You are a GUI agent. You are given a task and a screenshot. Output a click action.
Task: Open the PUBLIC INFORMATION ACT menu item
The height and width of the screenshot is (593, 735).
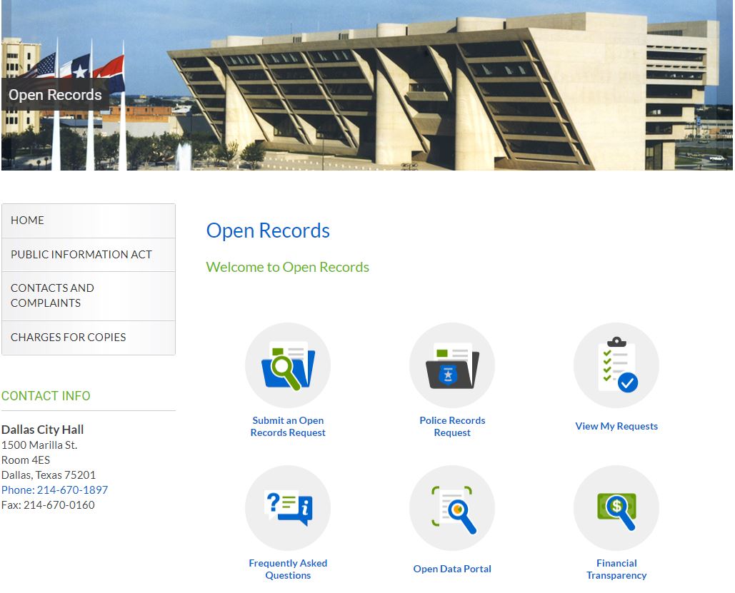coord(89,255)
